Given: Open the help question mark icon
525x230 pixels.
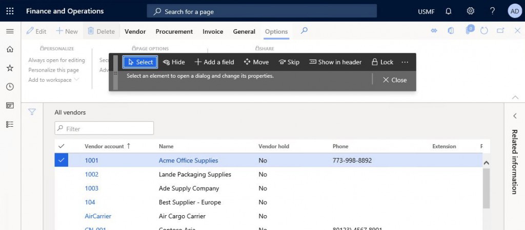Looking at the screenshot, I should point(492,11).
